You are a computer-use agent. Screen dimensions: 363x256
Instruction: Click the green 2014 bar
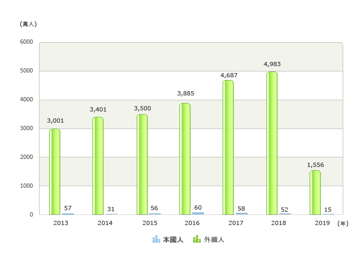pyautogui.click(x=98, y=166)
